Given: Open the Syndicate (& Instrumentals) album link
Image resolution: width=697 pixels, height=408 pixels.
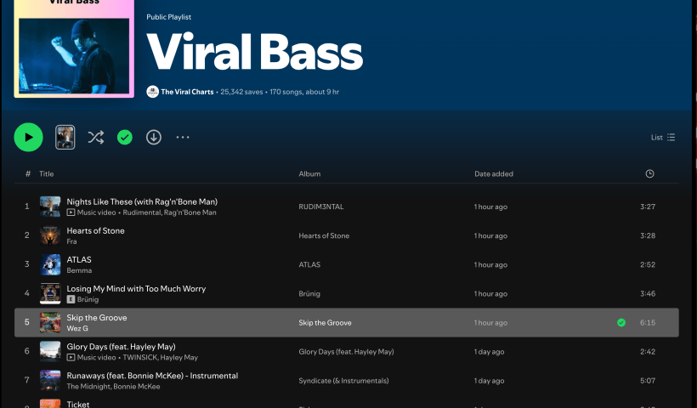Looking at the screenshot, I should point(344,381).
